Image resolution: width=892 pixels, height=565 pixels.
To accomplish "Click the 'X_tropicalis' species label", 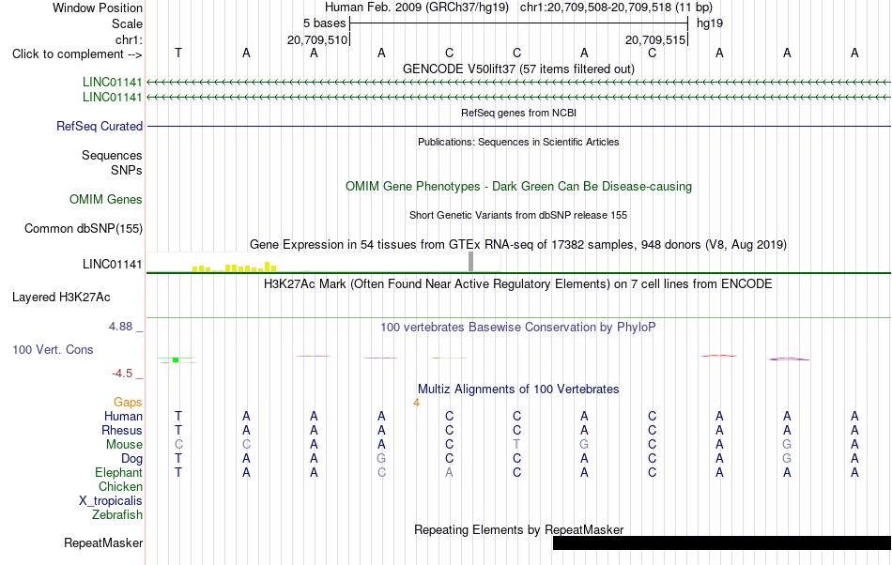I will point(111,501).
